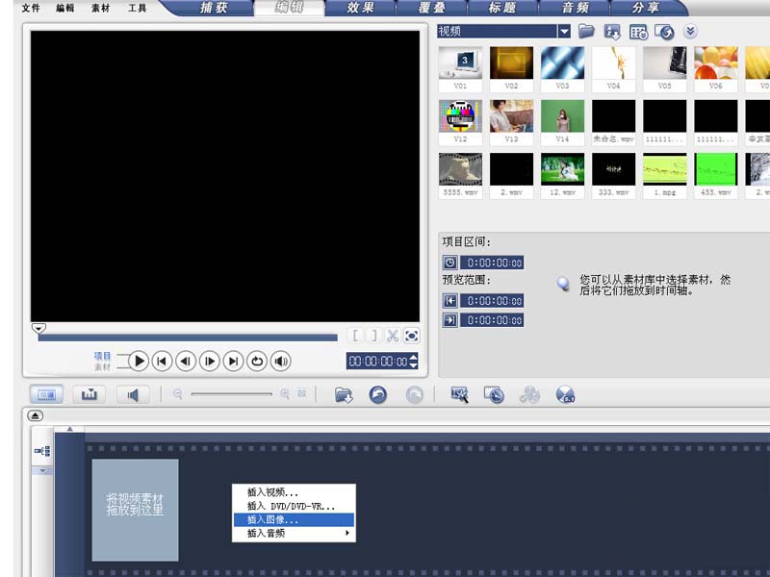Viewport: 770px width, 577px height.
Task: Open the 文件 menu
Action: [31, 9]
